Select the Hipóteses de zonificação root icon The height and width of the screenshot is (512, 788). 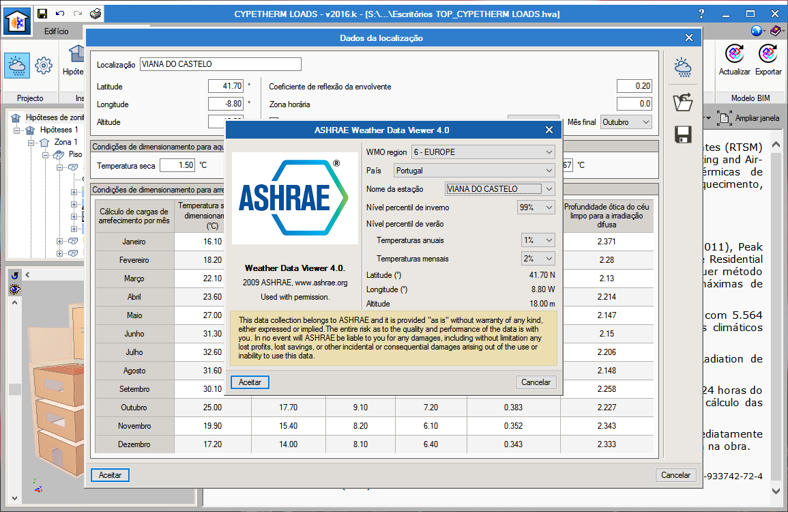[16, 117]
